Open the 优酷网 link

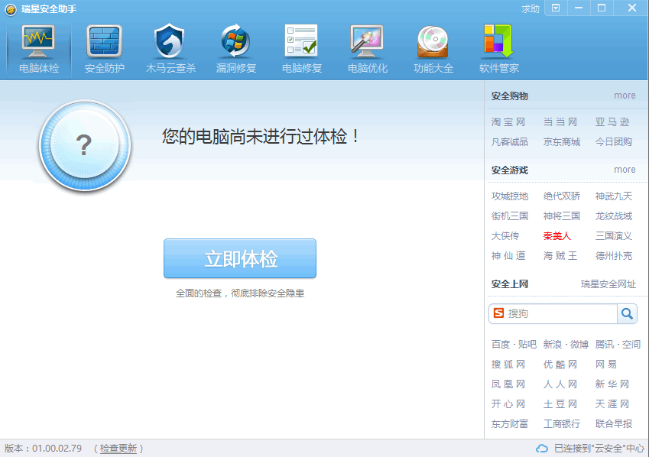(x=560, y=365)
